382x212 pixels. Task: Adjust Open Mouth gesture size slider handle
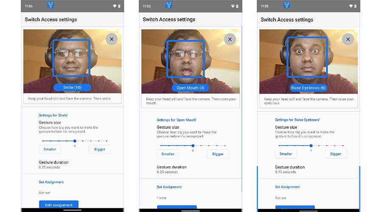[x=193, y=145]
